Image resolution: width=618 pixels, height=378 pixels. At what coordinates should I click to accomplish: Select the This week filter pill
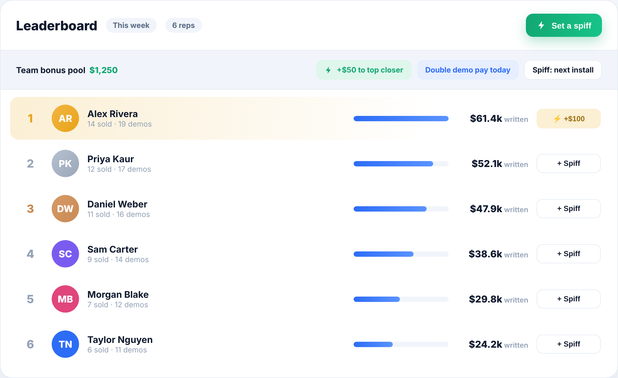coord(131,25)
